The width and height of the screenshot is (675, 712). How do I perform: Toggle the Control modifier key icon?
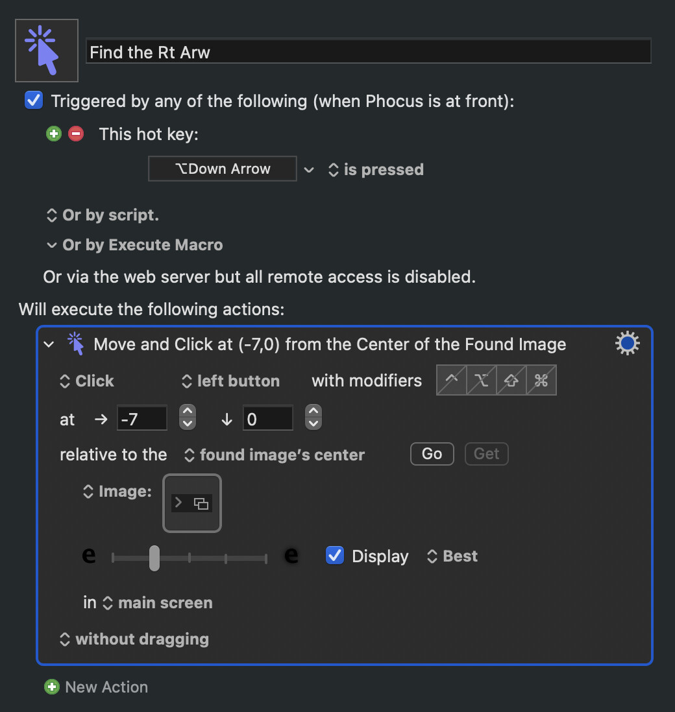pyautogui.click(x=451, y=380)
